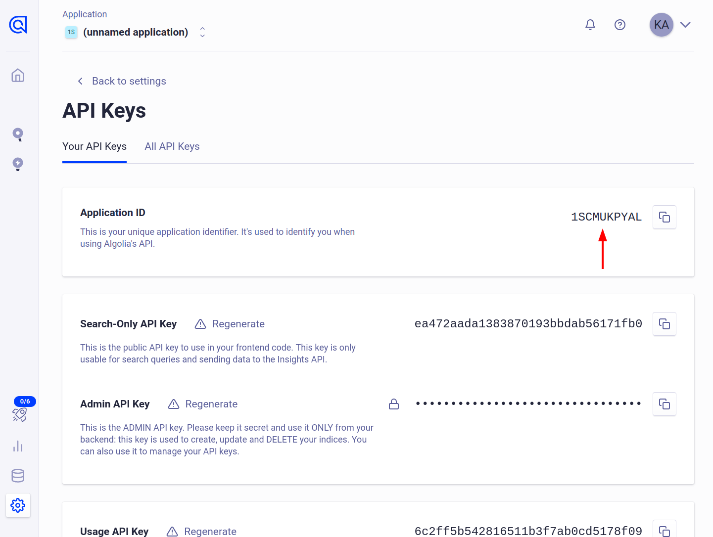Reveal the Admin API Key via lock icon
This screenshot has height=537, width=713.
point(394,404)
